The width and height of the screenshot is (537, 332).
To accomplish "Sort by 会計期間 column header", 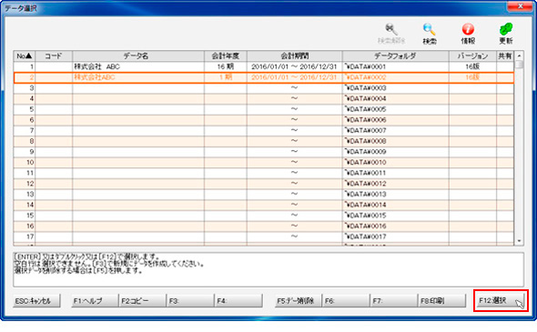I will click(295, 56).
